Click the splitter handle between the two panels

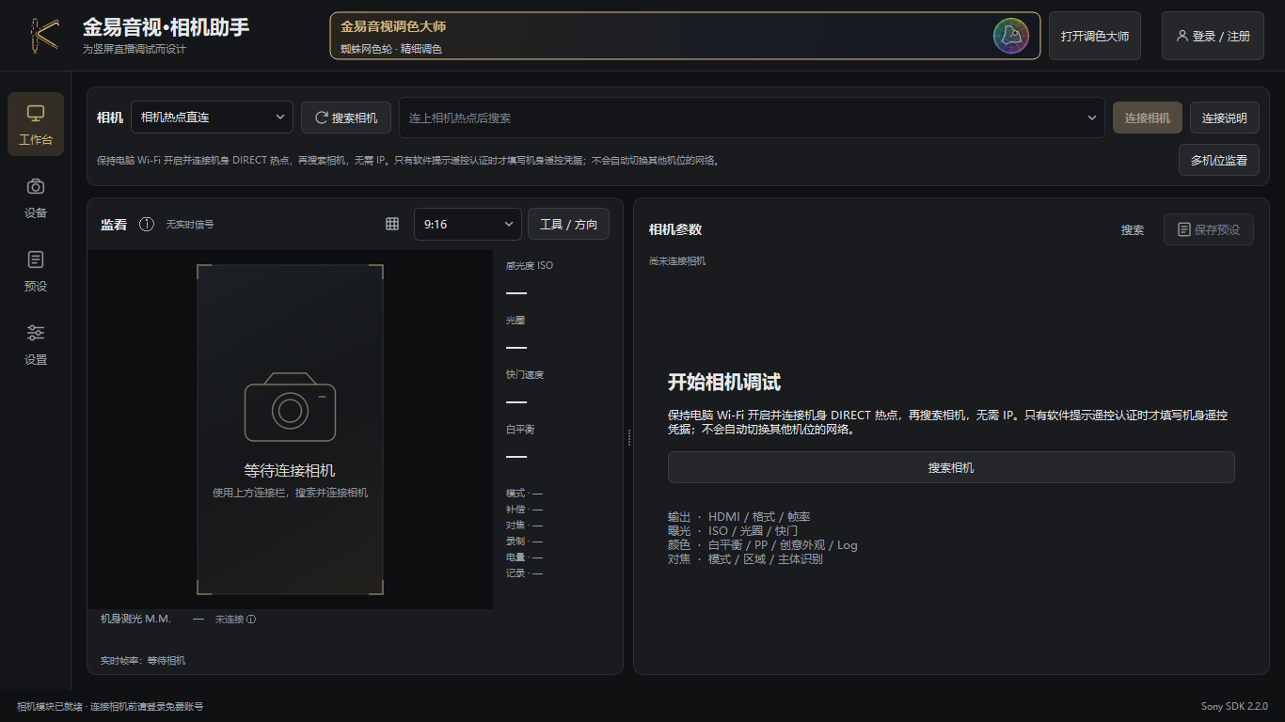point(628,437)
